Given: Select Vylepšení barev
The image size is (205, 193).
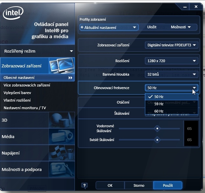Looking at the screenshot, I should click(x=17, y=93).
